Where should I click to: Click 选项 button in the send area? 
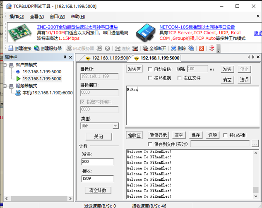(244, 79)
